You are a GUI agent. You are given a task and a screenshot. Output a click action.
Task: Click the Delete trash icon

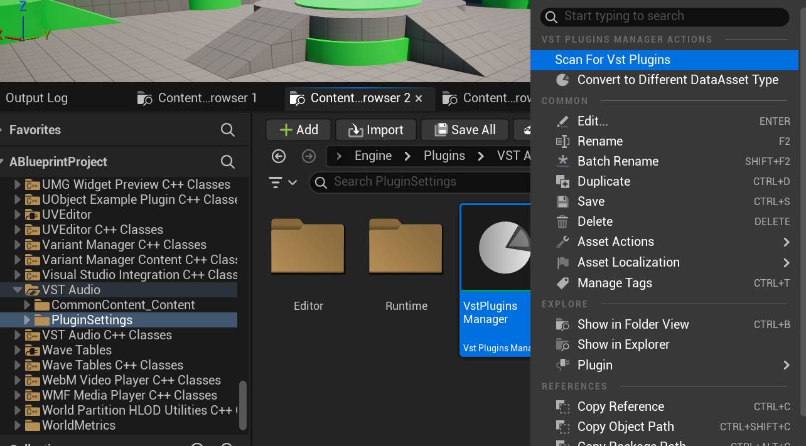pos(563,221)
